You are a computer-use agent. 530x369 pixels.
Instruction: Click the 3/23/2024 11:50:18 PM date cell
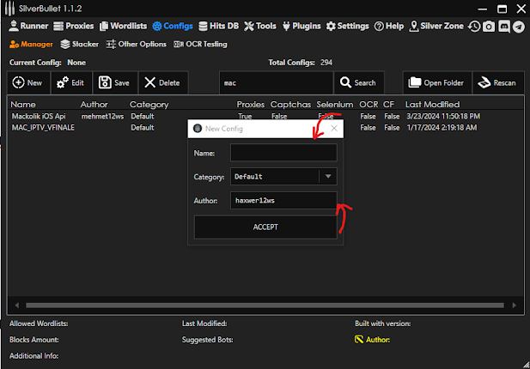pyautogui.click(x=443, y=117)
